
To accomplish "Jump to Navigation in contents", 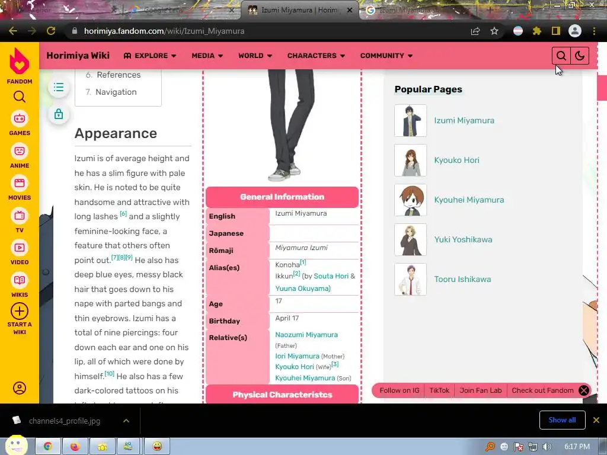I will (x=116, y=92).
